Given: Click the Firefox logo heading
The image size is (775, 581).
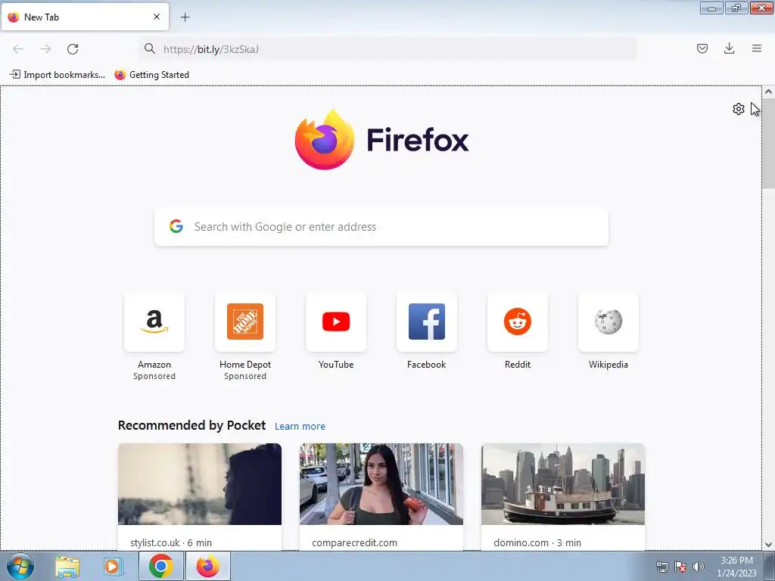Looking at the screenshot, I should (x=381, y=140).
